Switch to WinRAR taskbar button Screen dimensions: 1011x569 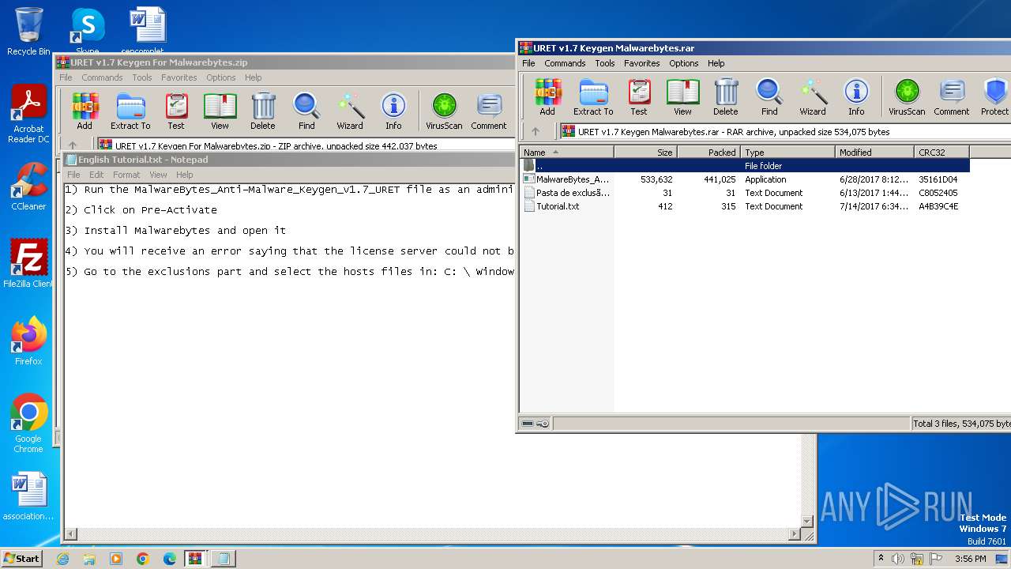click(195, 559)
